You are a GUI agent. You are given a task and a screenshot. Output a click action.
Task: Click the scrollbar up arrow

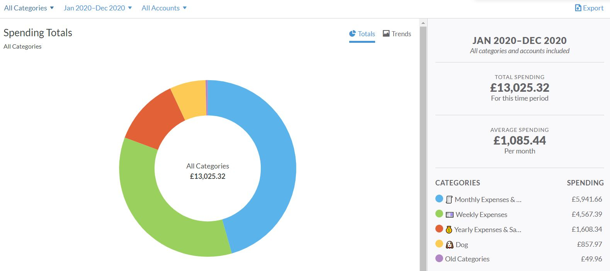[x=423, y=23]
